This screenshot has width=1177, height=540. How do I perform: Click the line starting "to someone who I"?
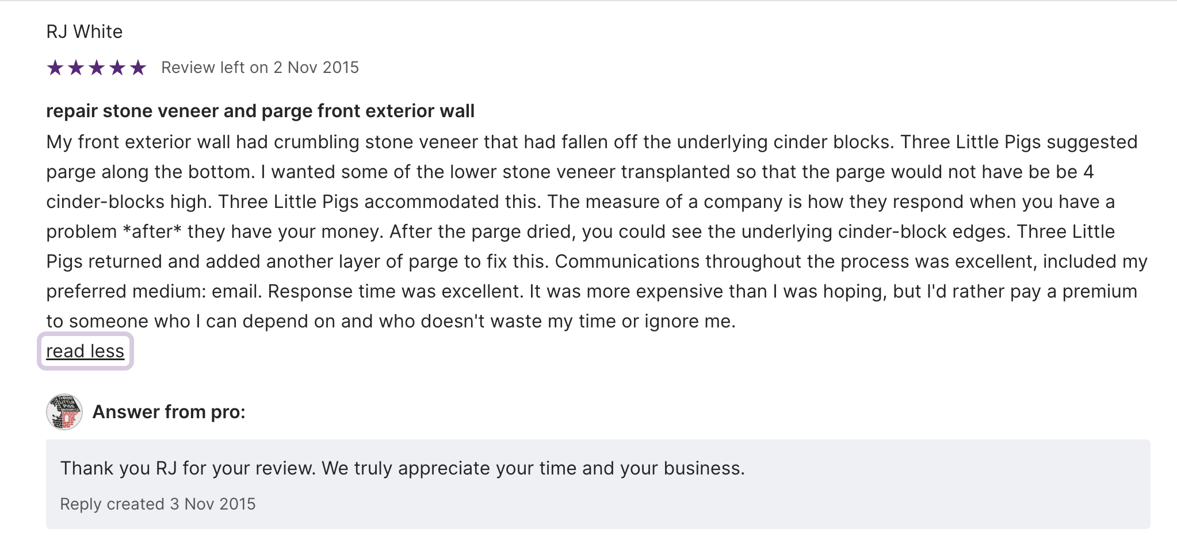tap(391, 321)
